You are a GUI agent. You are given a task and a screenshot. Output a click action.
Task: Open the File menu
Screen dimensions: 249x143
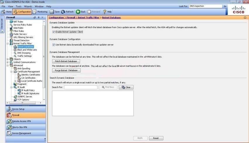coord(3,6)
